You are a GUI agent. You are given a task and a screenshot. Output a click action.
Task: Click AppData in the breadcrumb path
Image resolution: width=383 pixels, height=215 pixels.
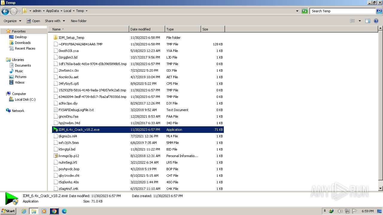click(x=52, y=11)
